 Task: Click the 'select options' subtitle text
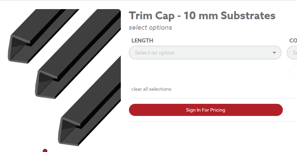(x=151, y=28)
